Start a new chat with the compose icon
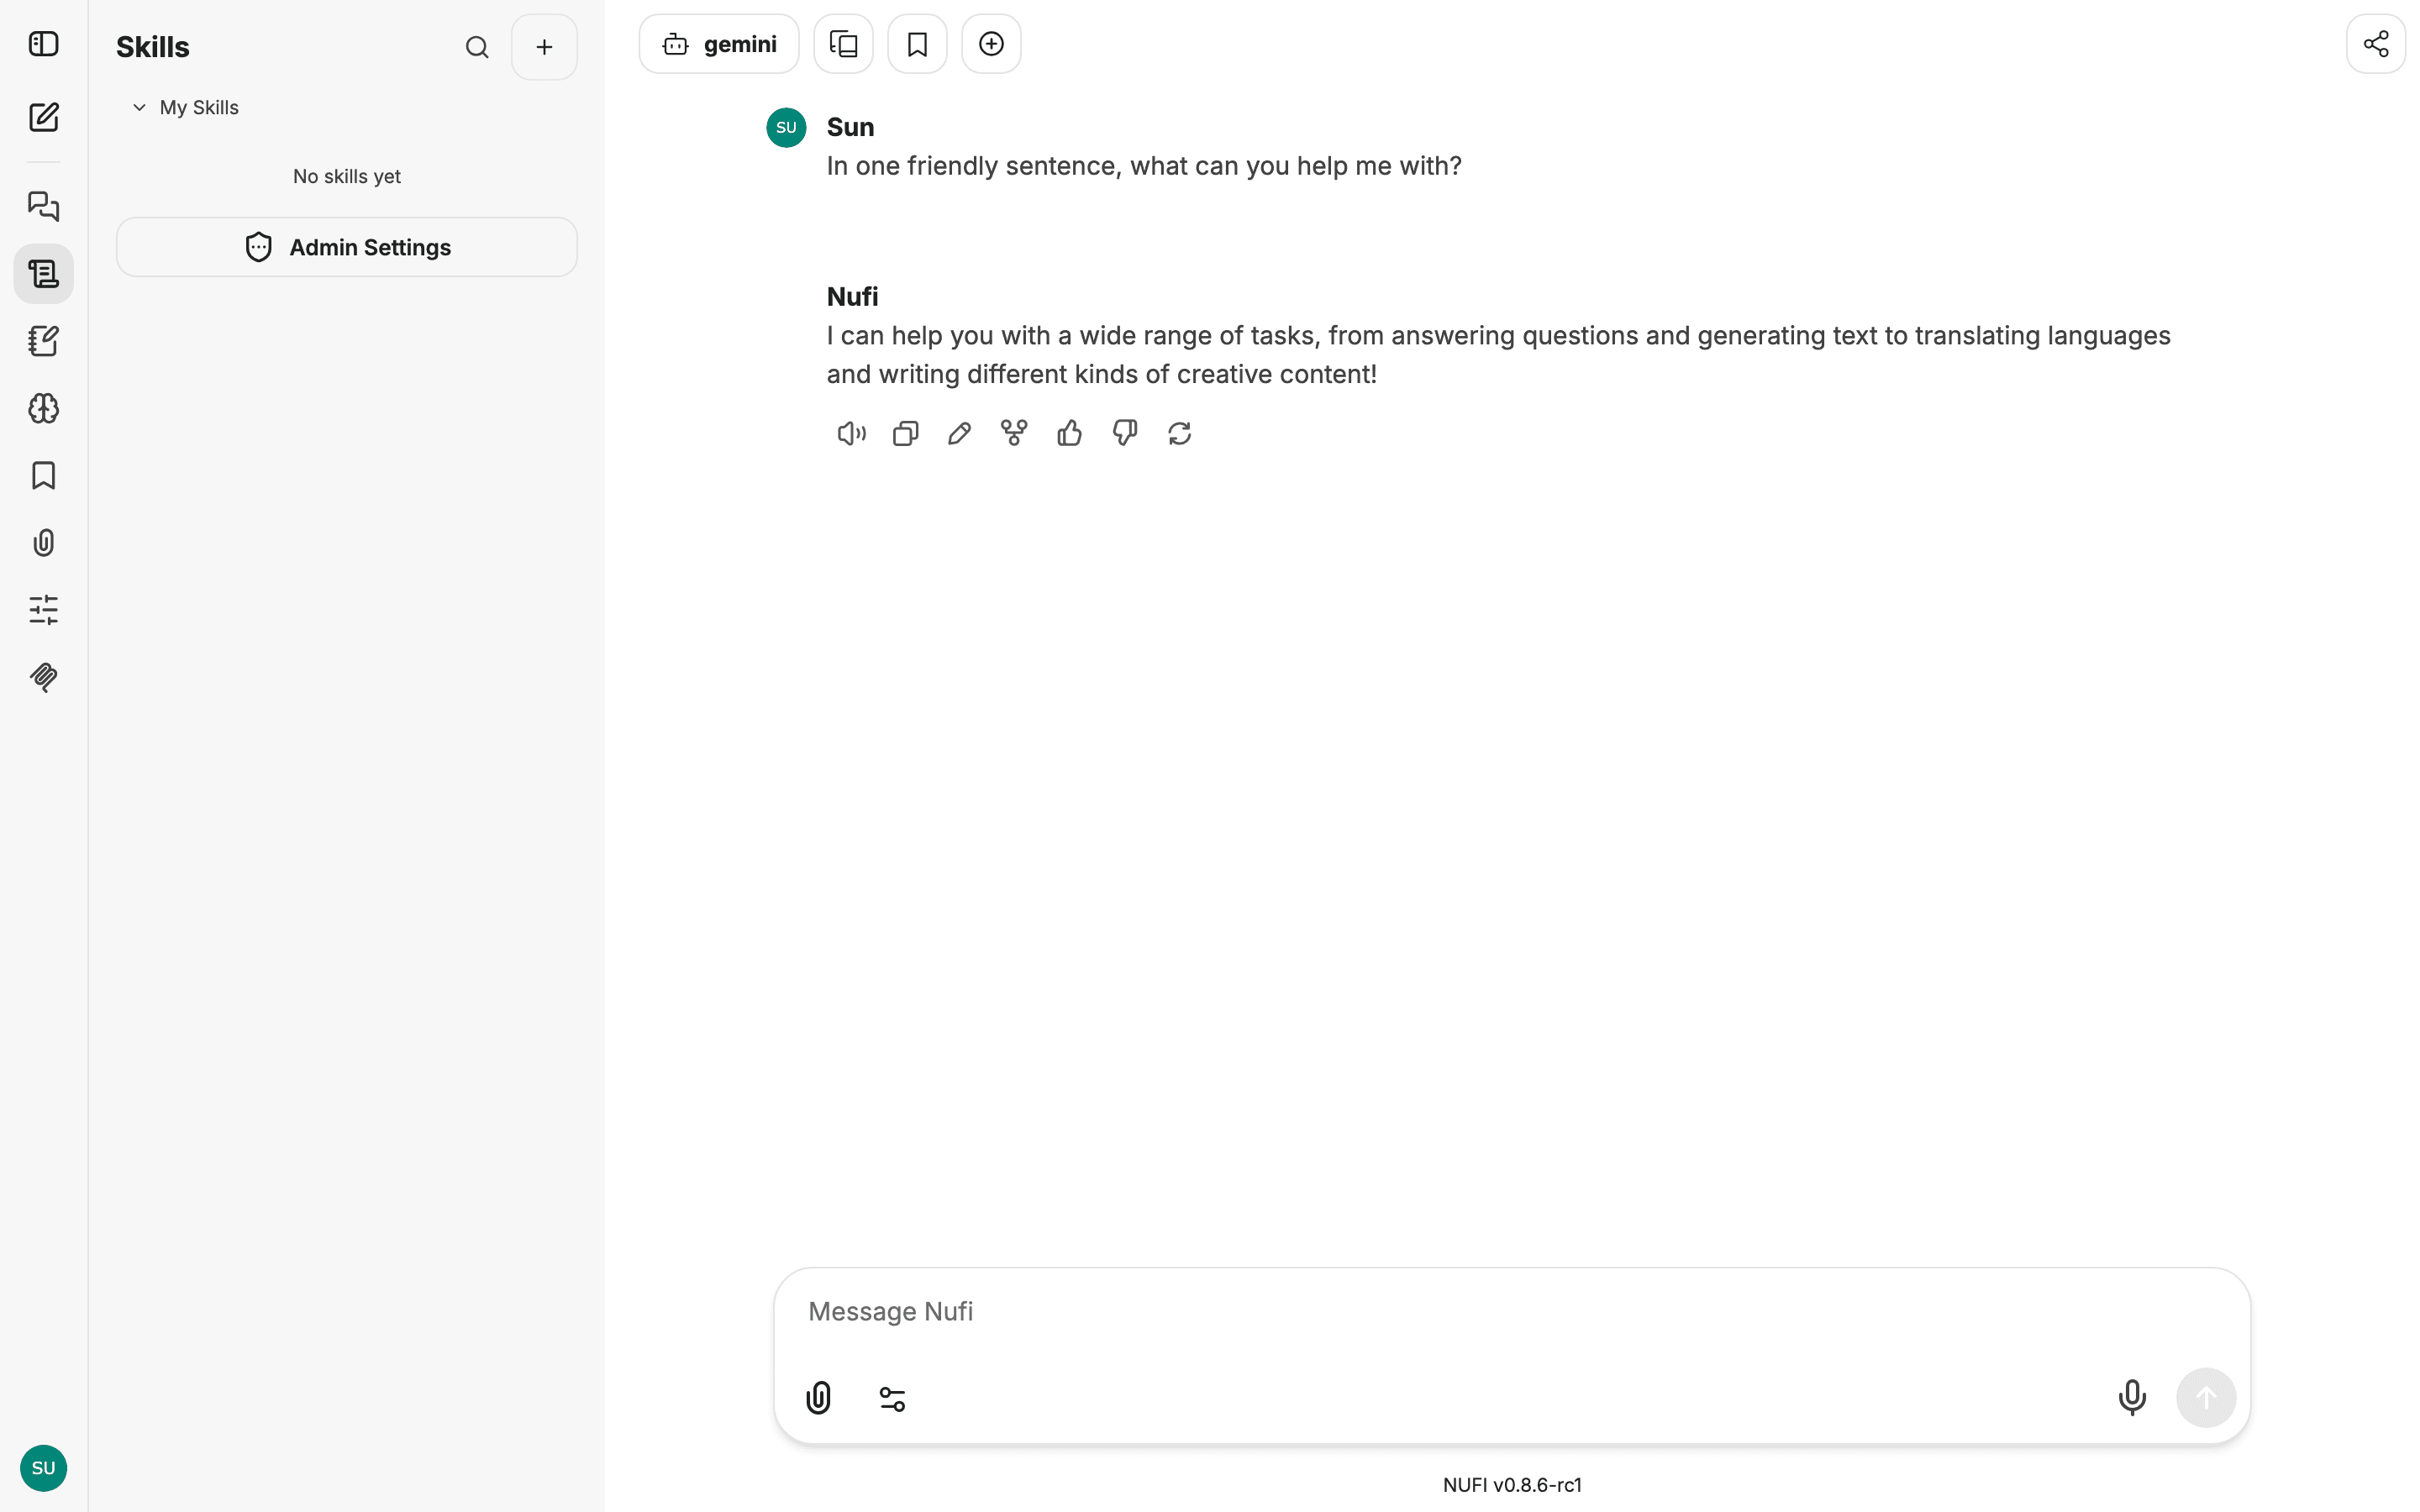This screenshot has width=2420, height=1512. click(43, 118)
